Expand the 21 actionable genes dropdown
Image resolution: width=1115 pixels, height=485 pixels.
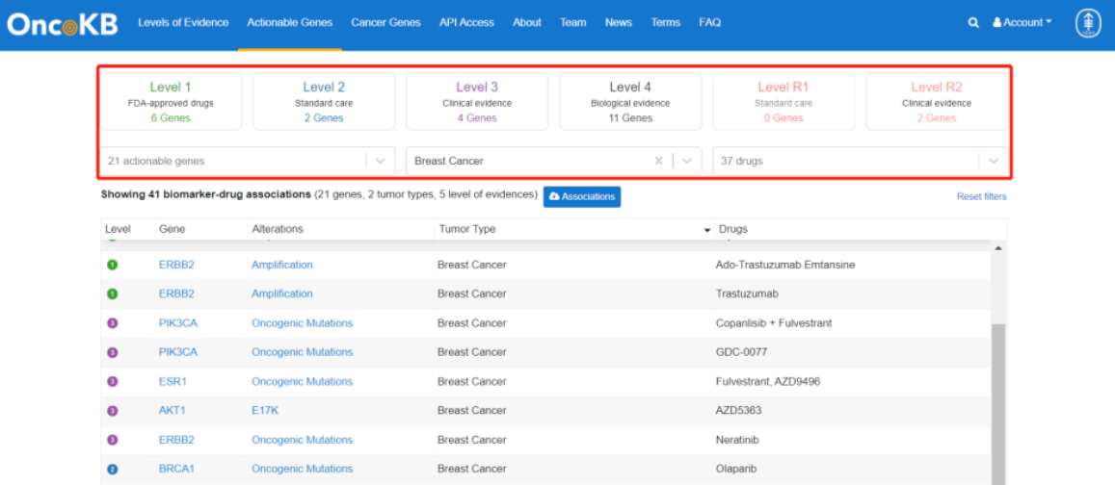tap(380, 162)
